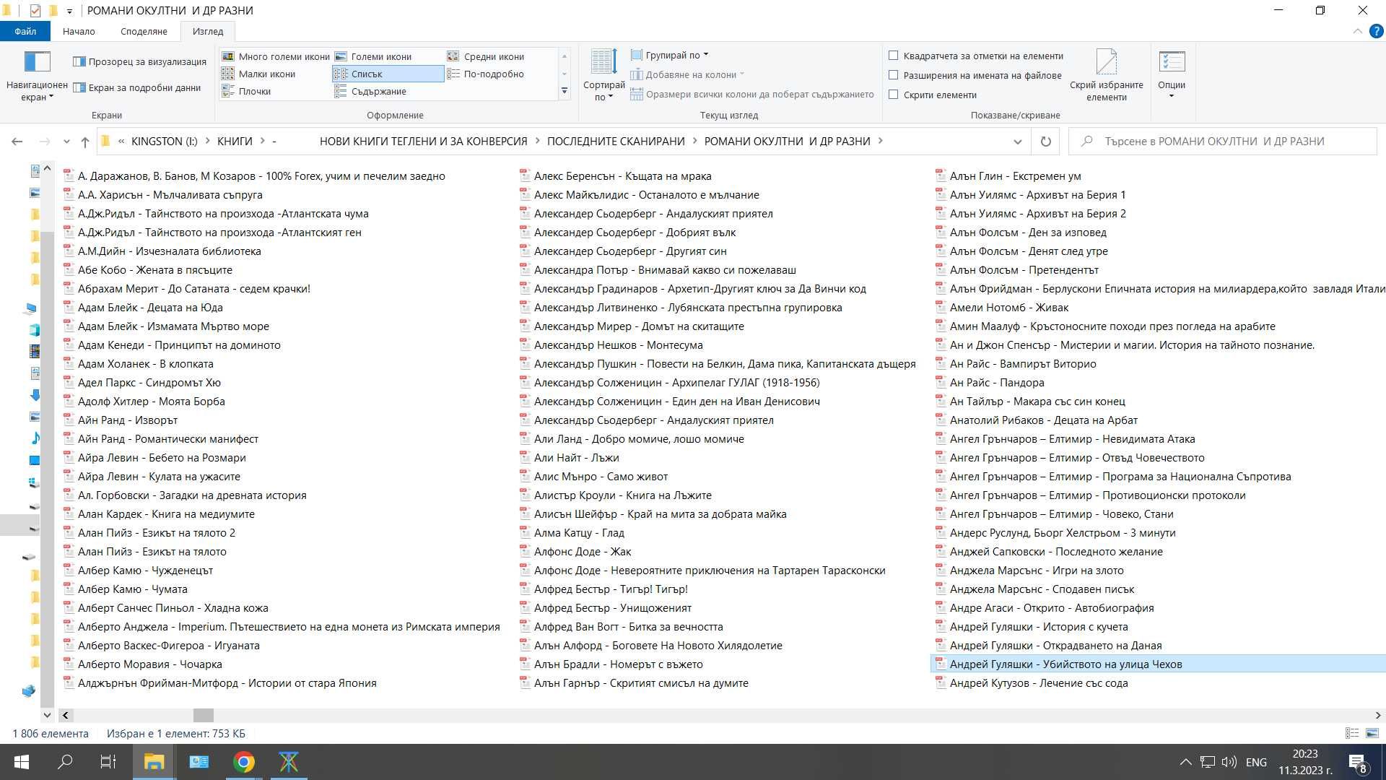Select the По-подробно details layout
The height and width of the screenshot is (780, 1386).
pyautogui.click(x=486, y=74)
